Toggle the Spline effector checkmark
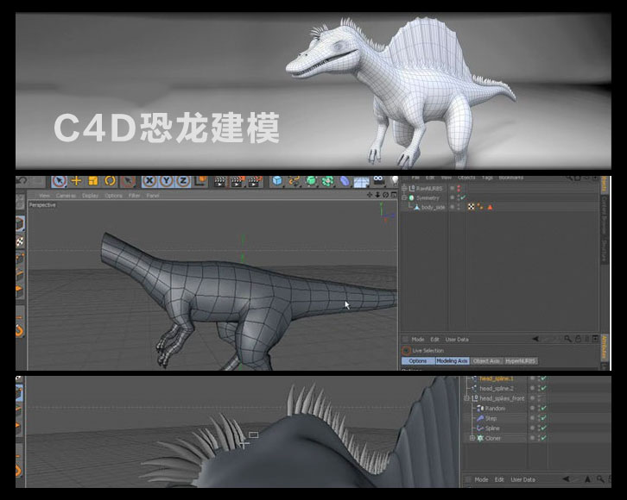 point(543,428)
